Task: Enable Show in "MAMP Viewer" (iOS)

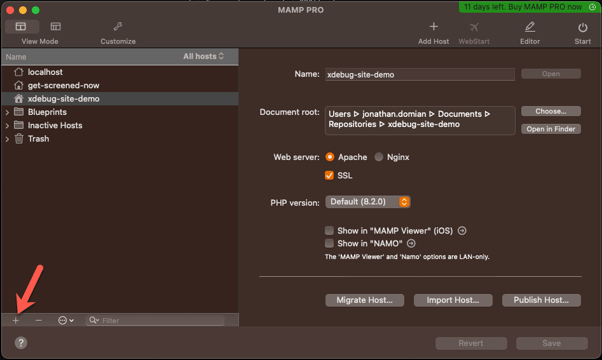Action: tap(329, 230)
